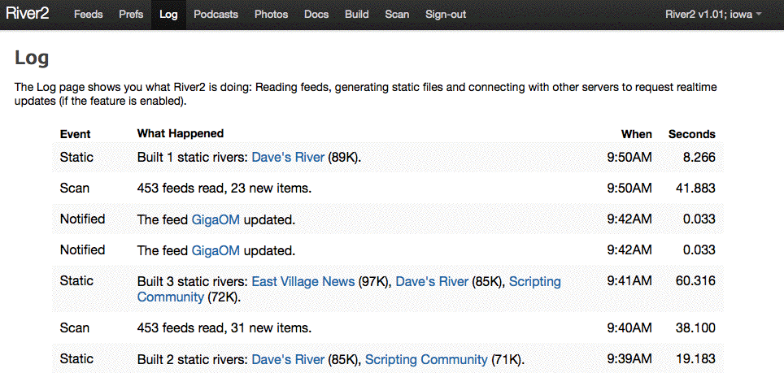Image resolution: width=784 pixels, height=373 pixels.
Task: Open GigaOM link in first Notified row
Action: 216,219
